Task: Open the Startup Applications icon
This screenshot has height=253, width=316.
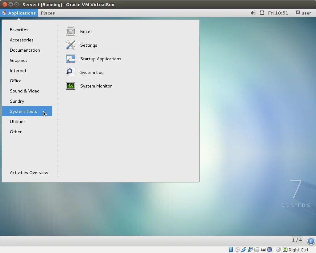Action: click(x=71, y=58)
